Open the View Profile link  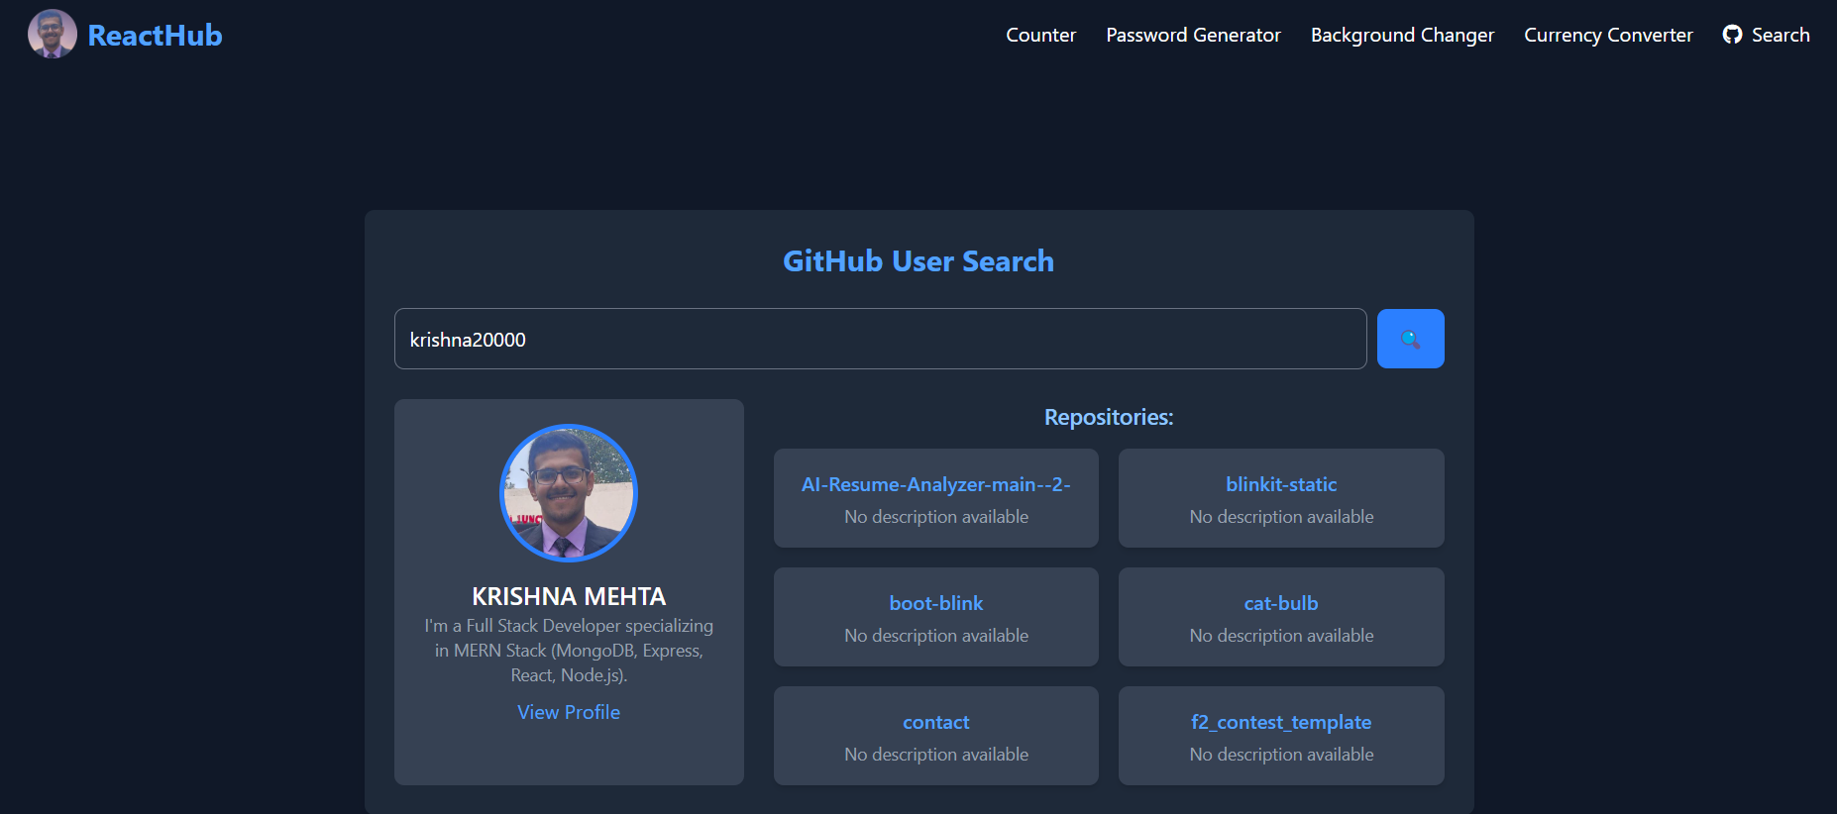click(x=569, y=712)
